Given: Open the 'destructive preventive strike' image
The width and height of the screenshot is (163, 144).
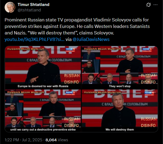Looking at the screenshot, I should (43, 111).
